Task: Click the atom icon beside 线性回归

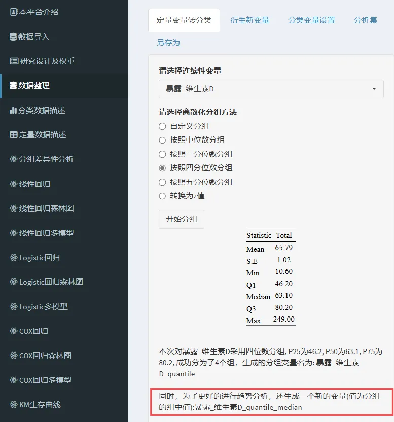Action: click(14, 184)
